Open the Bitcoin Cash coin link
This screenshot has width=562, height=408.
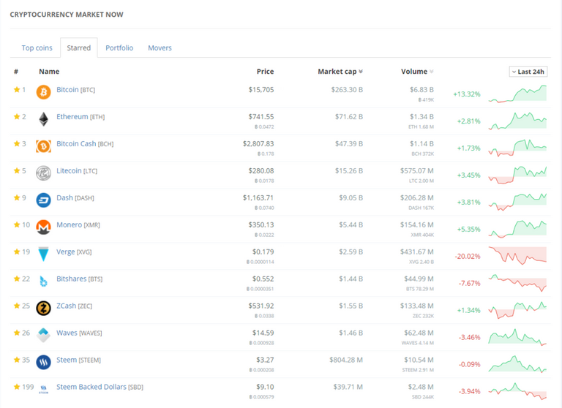(76, 143)
